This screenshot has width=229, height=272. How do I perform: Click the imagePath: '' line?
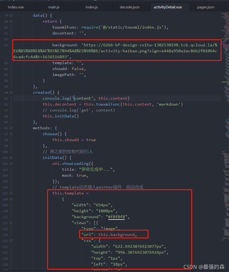coord(69,75)
